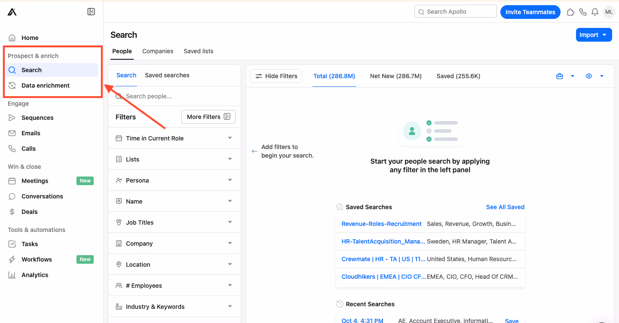Open dropdown arrow next to briefcase icon
Screen dimensions: 619x323
573,76
